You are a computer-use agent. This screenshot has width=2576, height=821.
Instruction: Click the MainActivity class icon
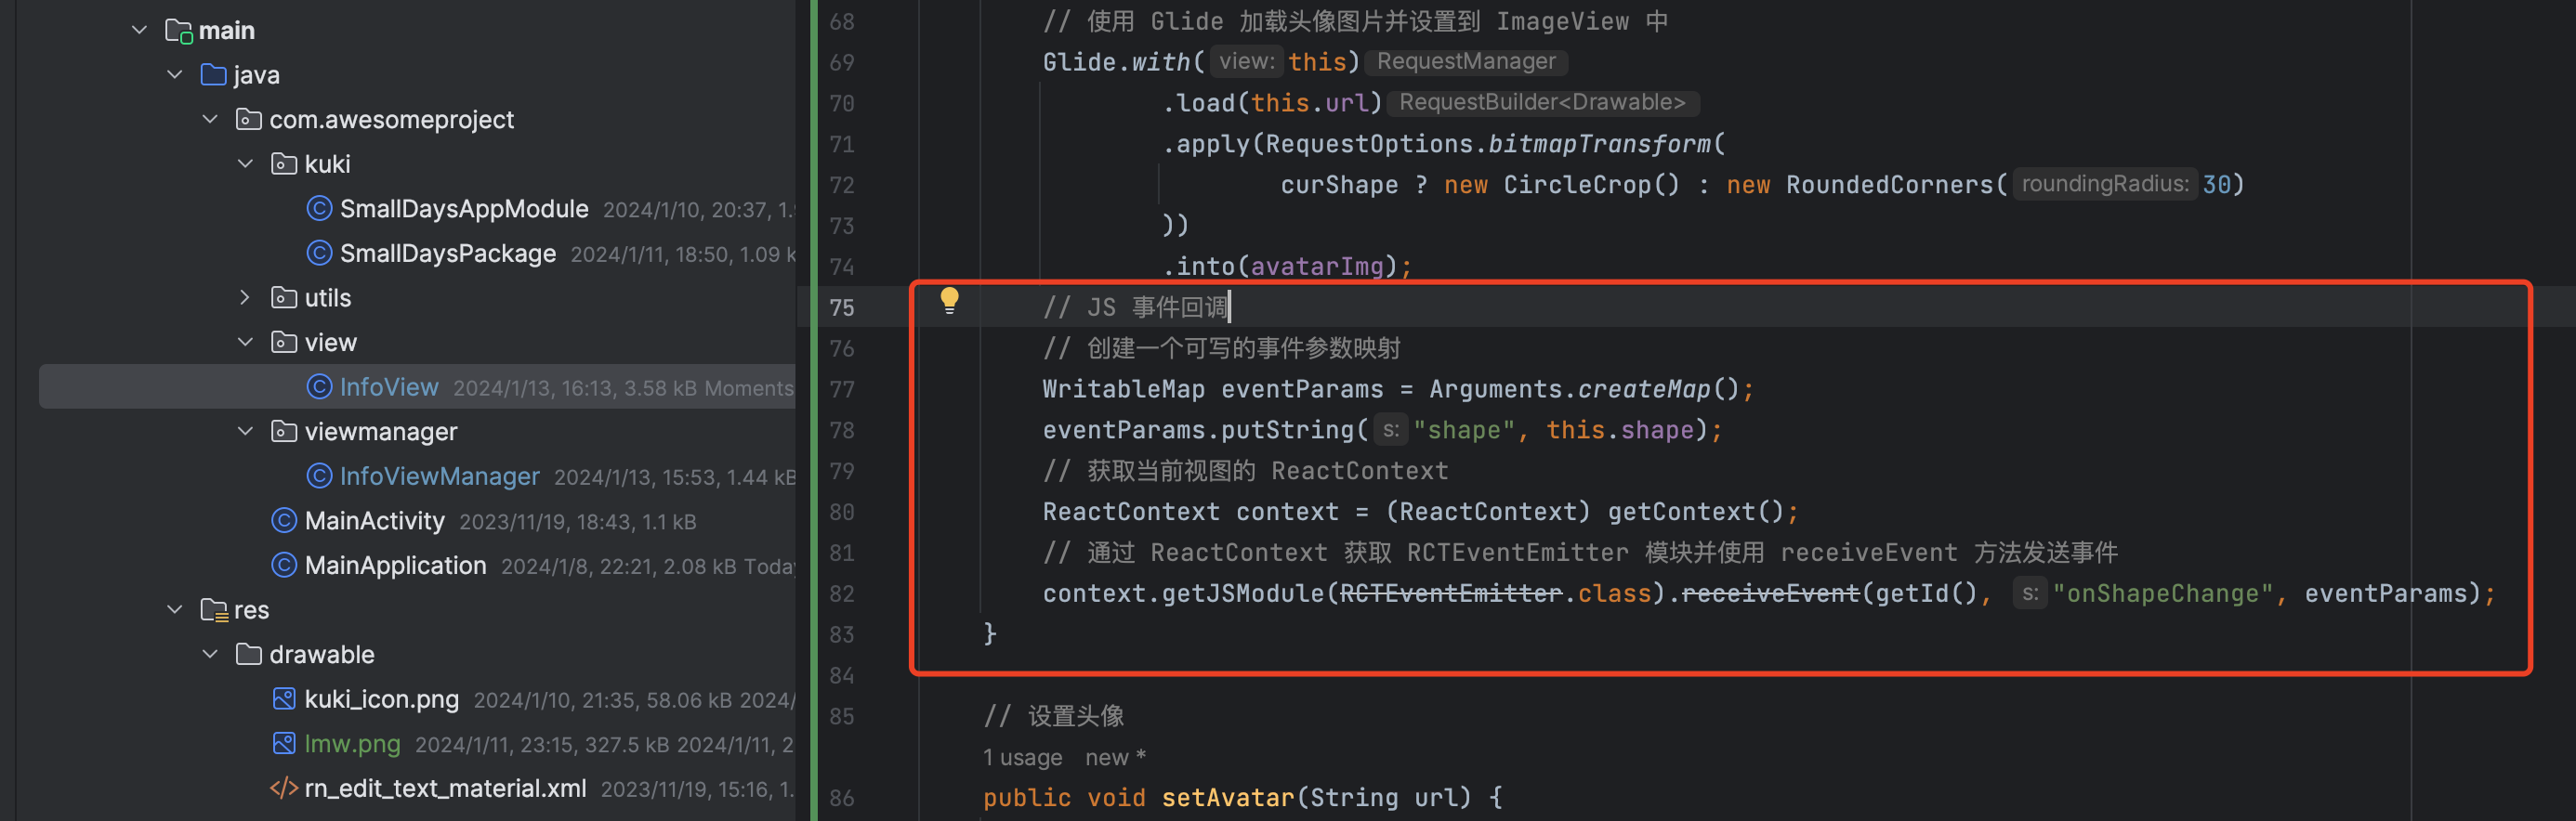pyautogui.click(x=284, y=520)
